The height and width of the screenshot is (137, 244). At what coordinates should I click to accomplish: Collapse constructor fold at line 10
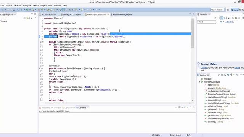coord(43,42)
